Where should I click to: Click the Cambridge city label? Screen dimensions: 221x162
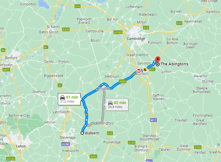click(x=136, y=39)
